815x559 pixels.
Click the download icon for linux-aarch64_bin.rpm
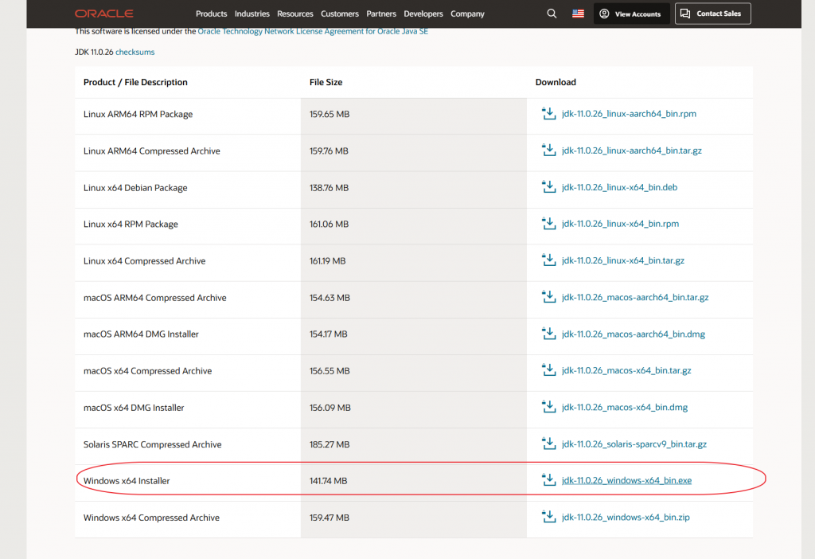[x=549, y=113]
